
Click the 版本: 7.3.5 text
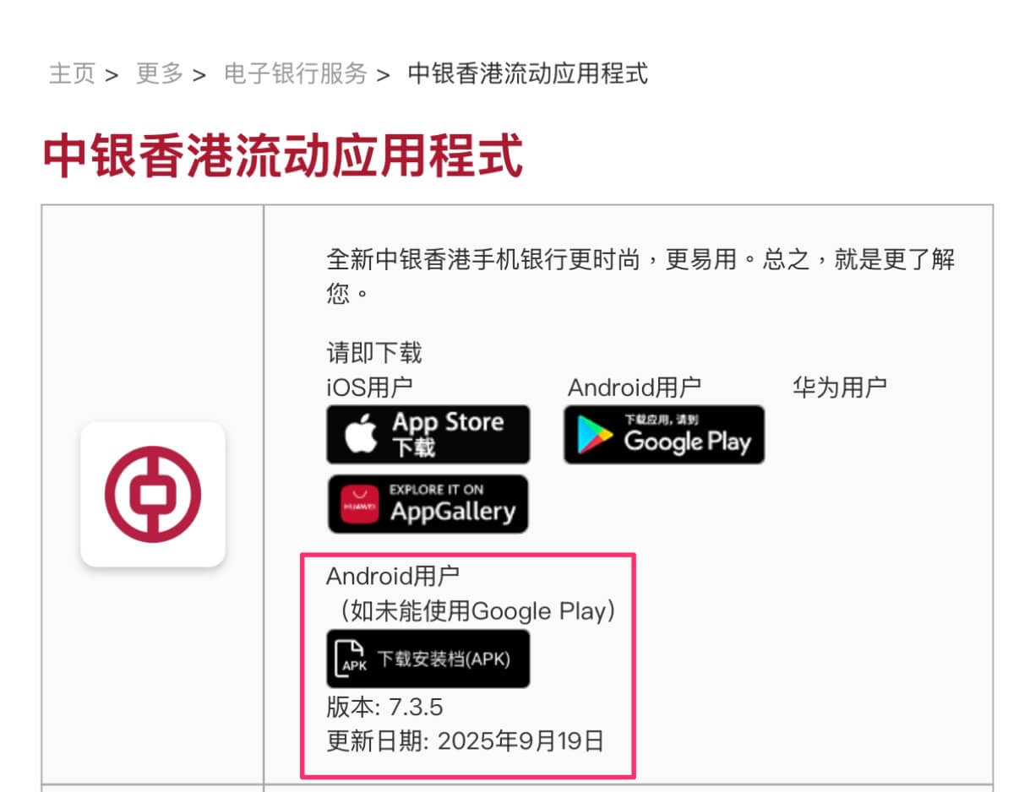click(x=384, y=707)
